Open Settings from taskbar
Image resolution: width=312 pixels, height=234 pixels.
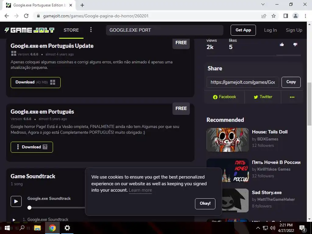point(67,228)
